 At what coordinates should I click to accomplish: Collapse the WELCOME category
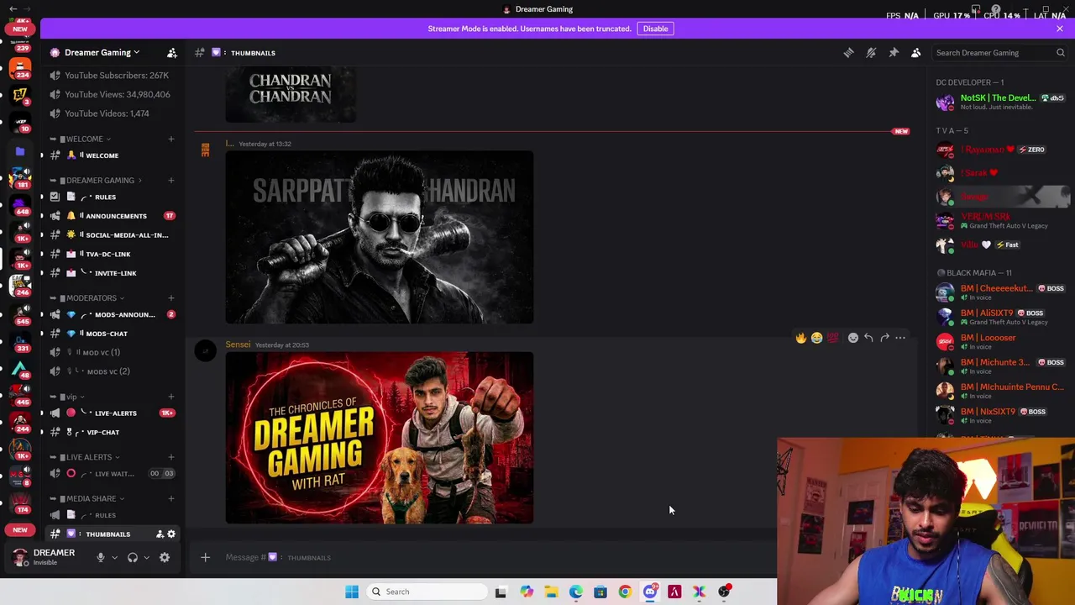coord(84,139)
